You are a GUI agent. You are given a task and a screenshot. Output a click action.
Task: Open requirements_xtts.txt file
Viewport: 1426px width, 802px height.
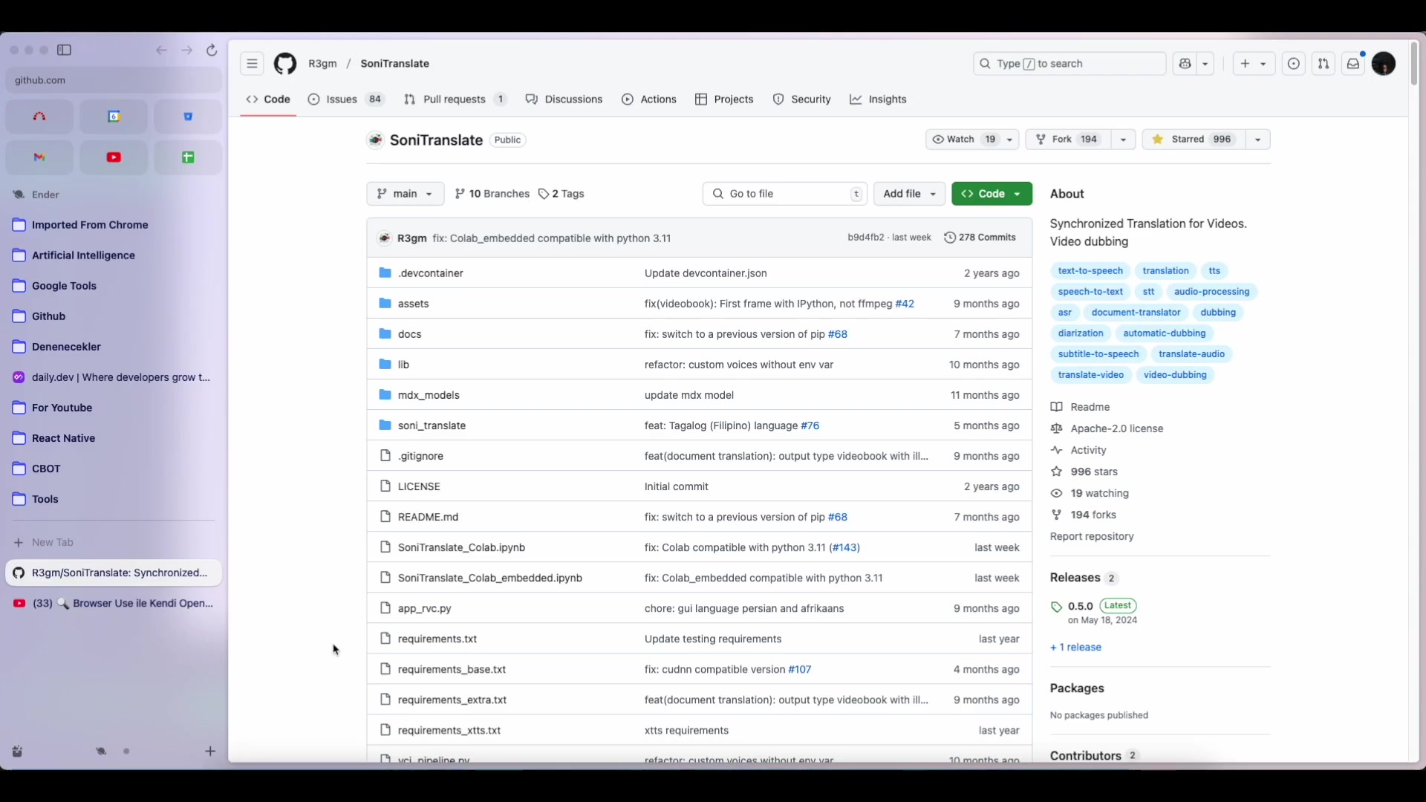click(449, 731)
